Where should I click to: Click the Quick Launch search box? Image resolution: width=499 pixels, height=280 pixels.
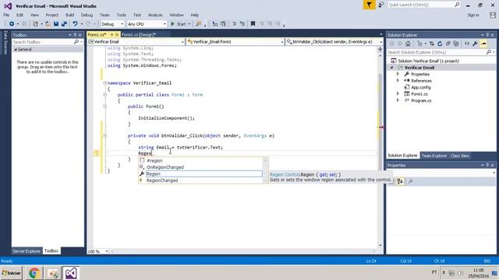421,5
